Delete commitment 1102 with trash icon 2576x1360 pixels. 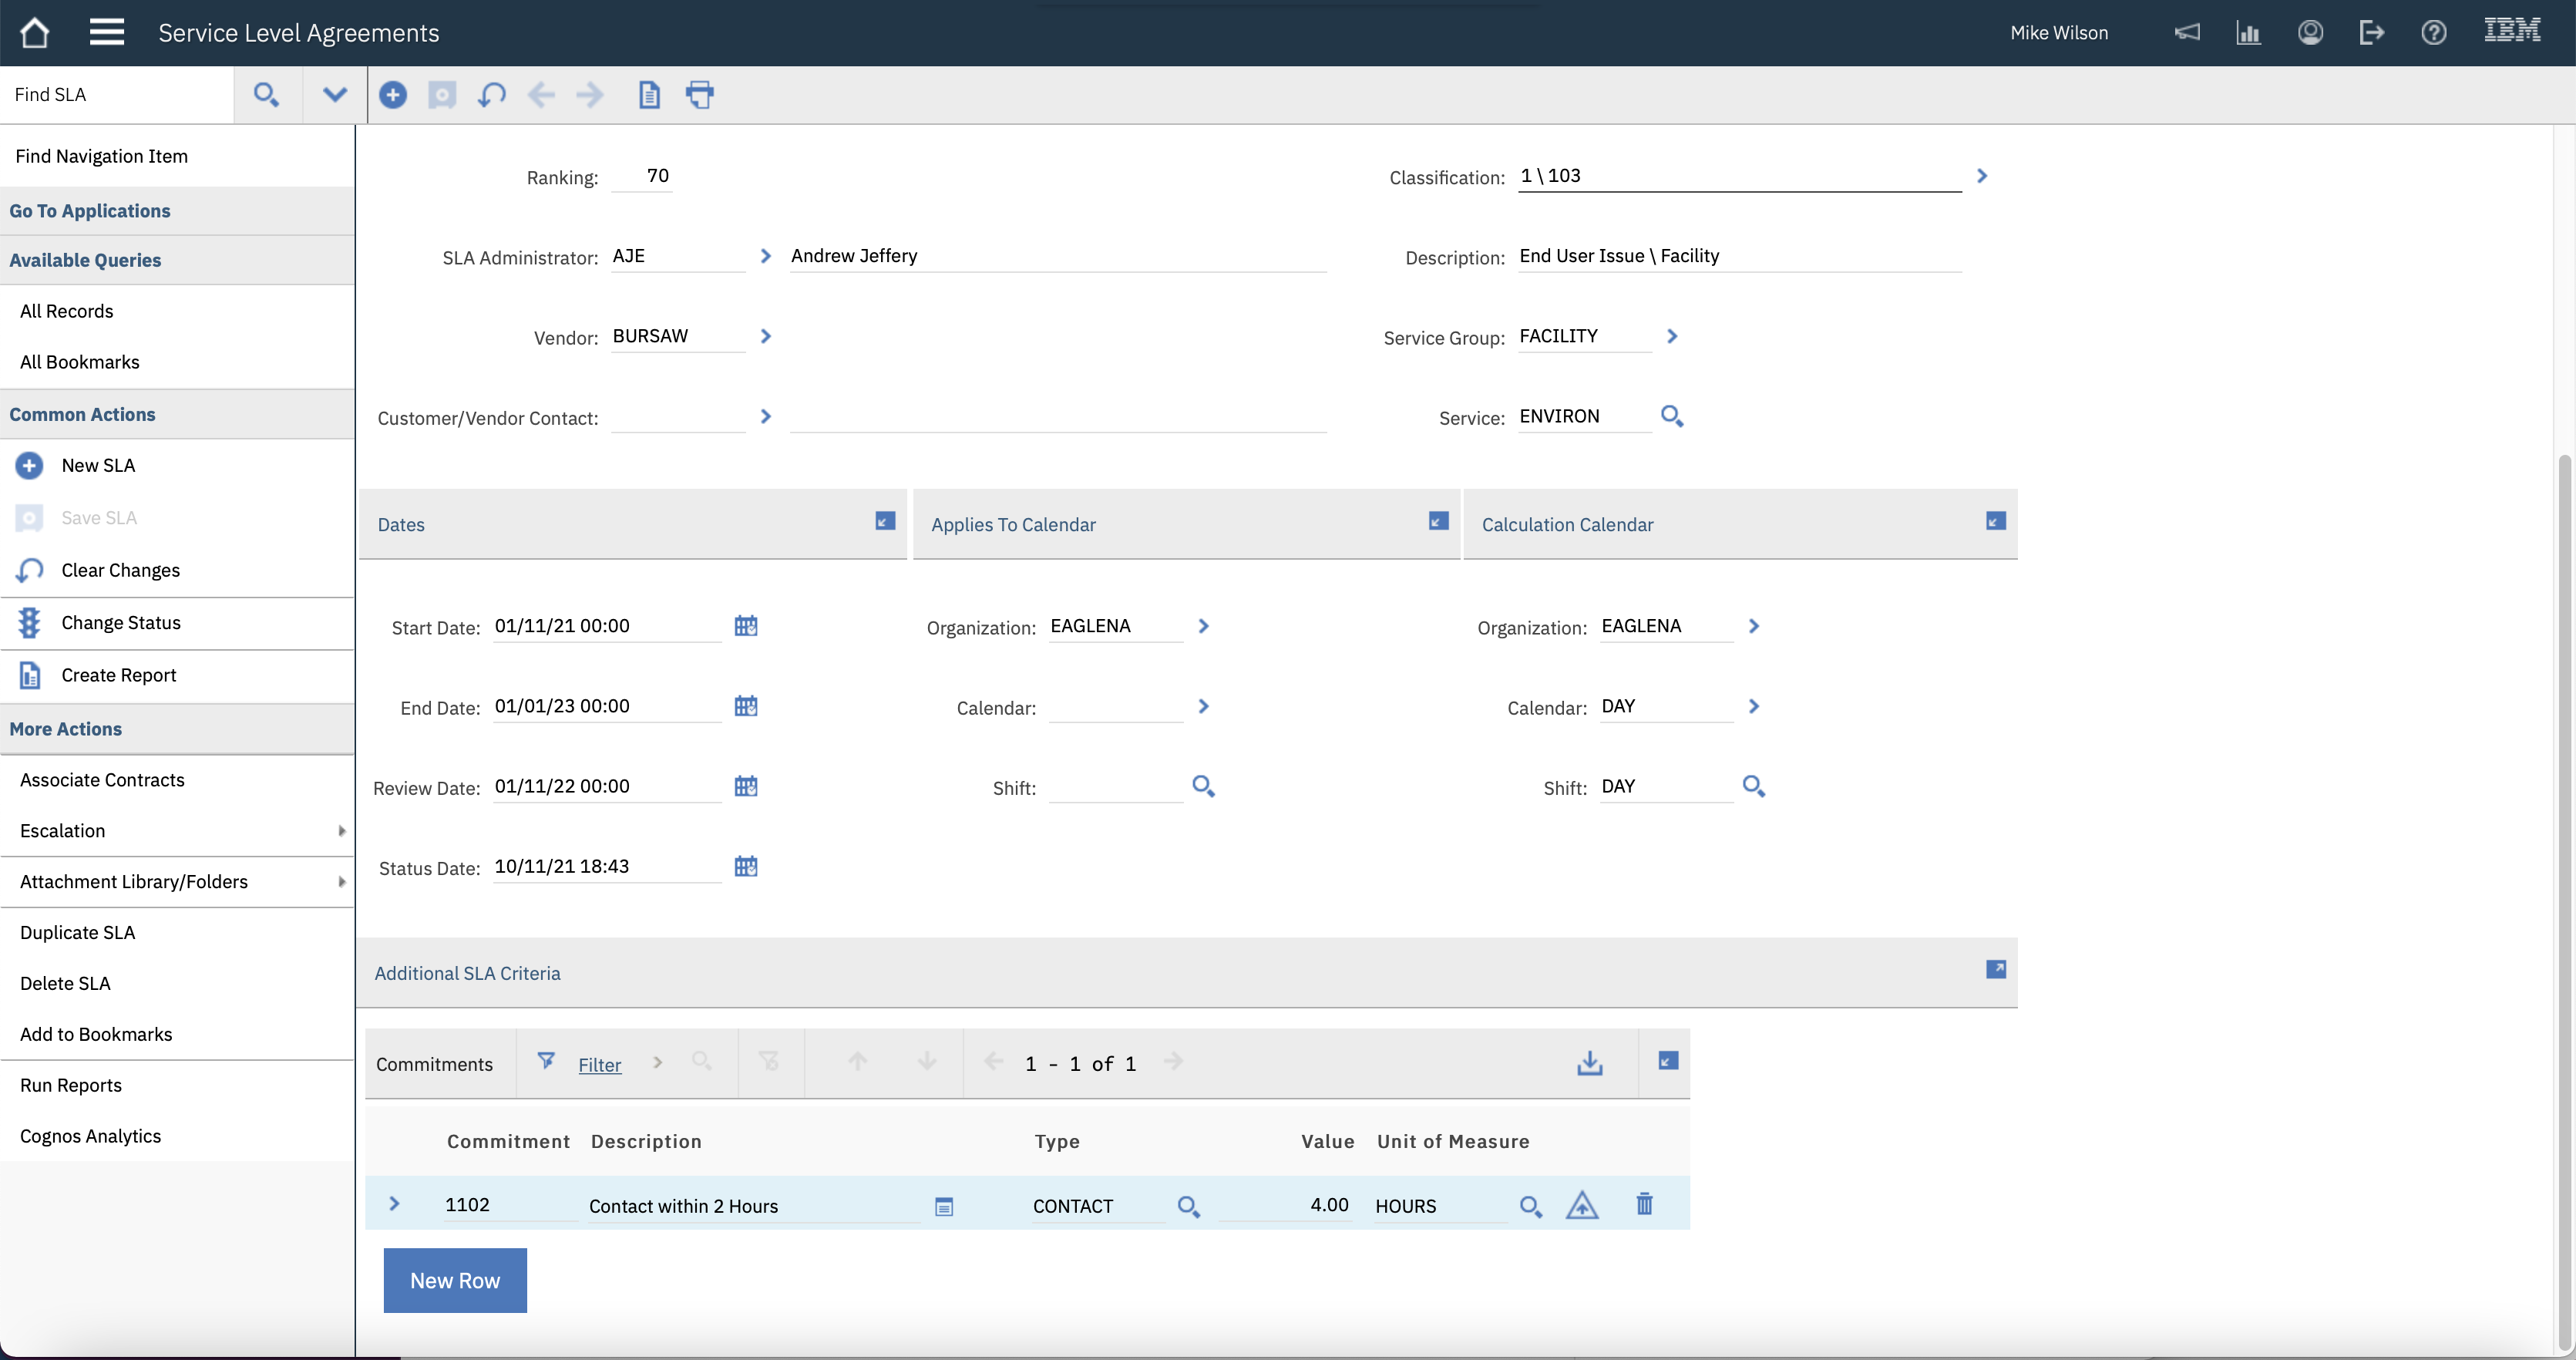point(1644,1204)
